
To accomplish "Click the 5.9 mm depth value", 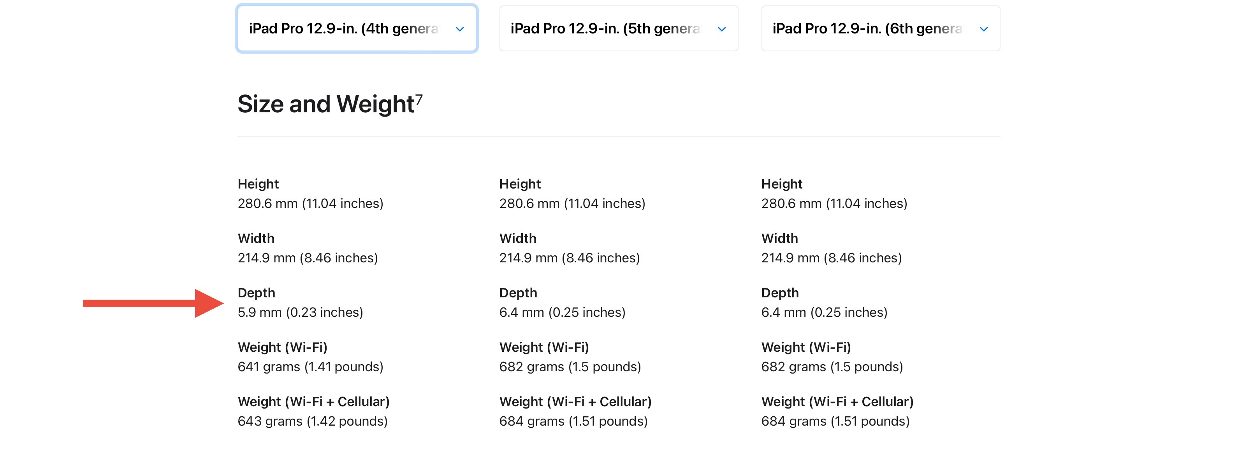I will [301, 313].
